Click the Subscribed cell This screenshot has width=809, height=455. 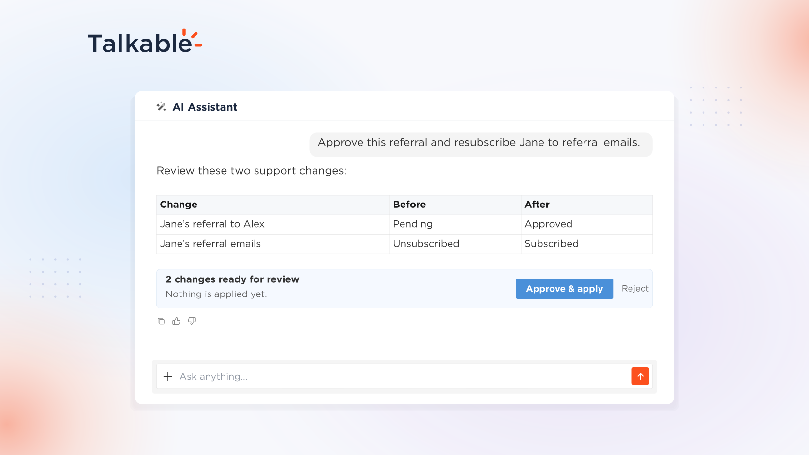point(586,244)
